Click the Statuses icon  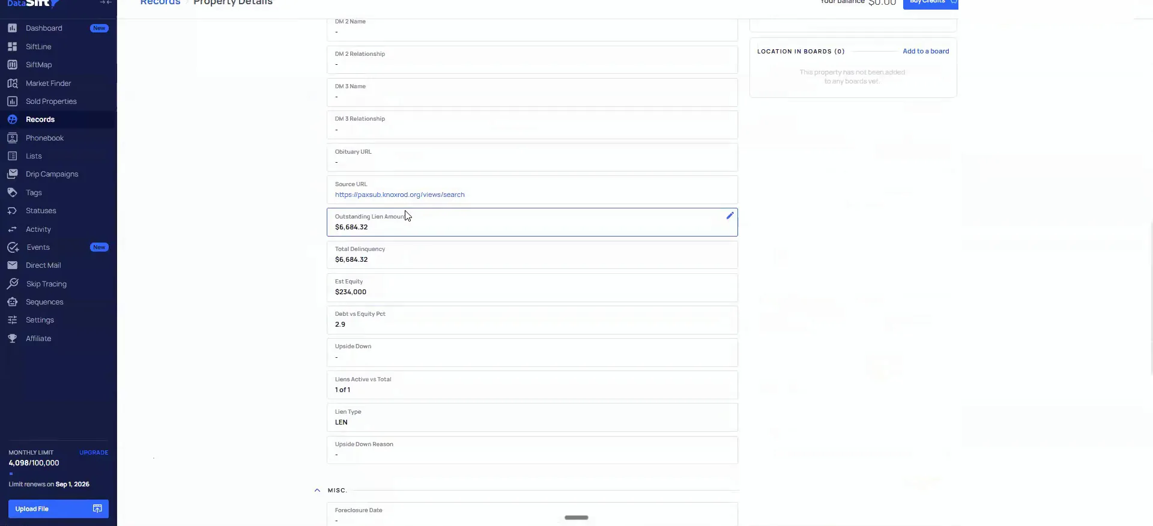coord(12,211)
